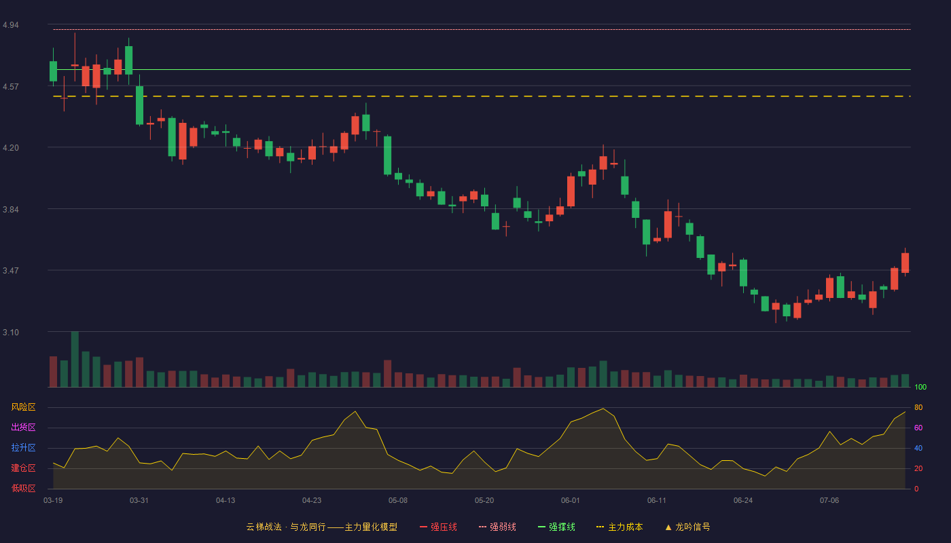Click the 100 indicator scale value
This screenshot has width=951, height=543.
coord(920,387)
